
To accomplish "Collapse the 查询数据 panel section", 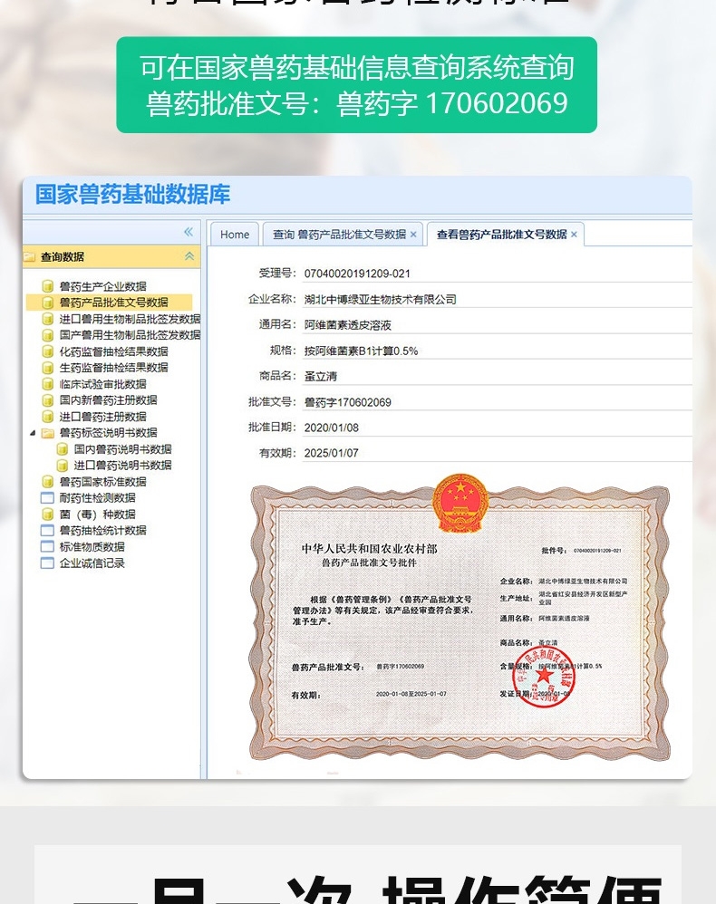I will (189, 256).
